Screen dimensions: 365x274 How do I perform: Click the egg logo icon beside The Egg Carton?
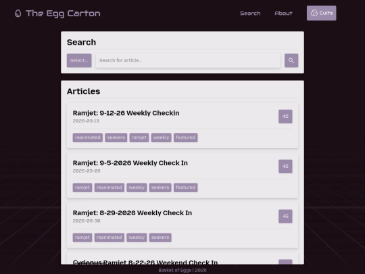pyautogui.click(x=18, y=14)
